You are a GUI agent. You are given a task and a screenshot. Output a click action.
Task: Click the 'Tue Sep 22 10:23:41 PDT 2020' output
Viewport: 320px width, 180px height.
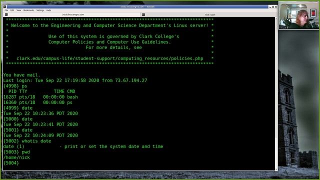[40, 124]
